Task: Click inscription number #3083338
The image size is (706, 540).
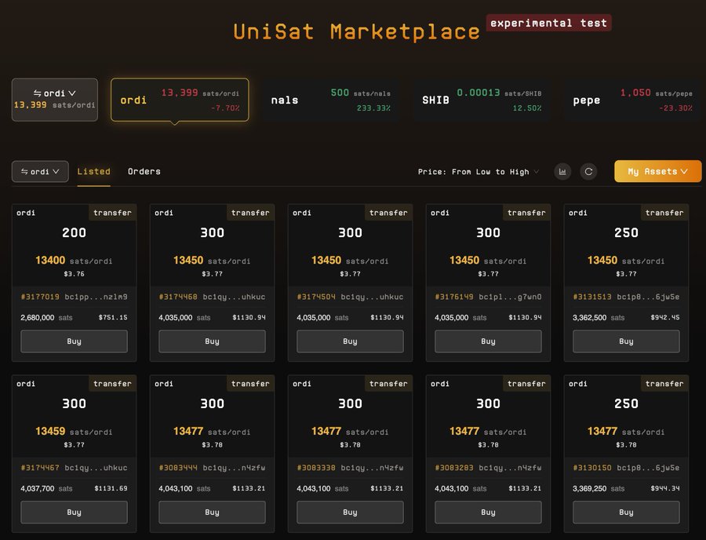Action: click(x=316, y=468)
